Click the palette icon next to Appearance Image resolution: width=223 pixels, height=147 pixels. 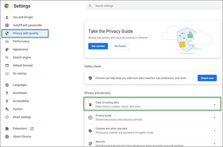[x=7, y=49]
